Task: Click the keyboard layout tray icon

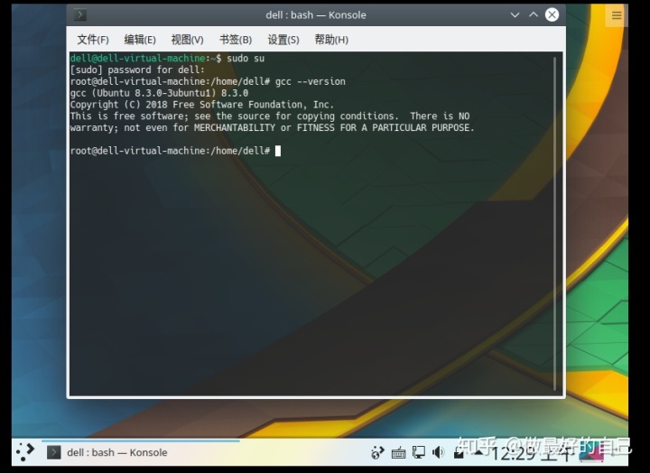Action: click(398, 453)
